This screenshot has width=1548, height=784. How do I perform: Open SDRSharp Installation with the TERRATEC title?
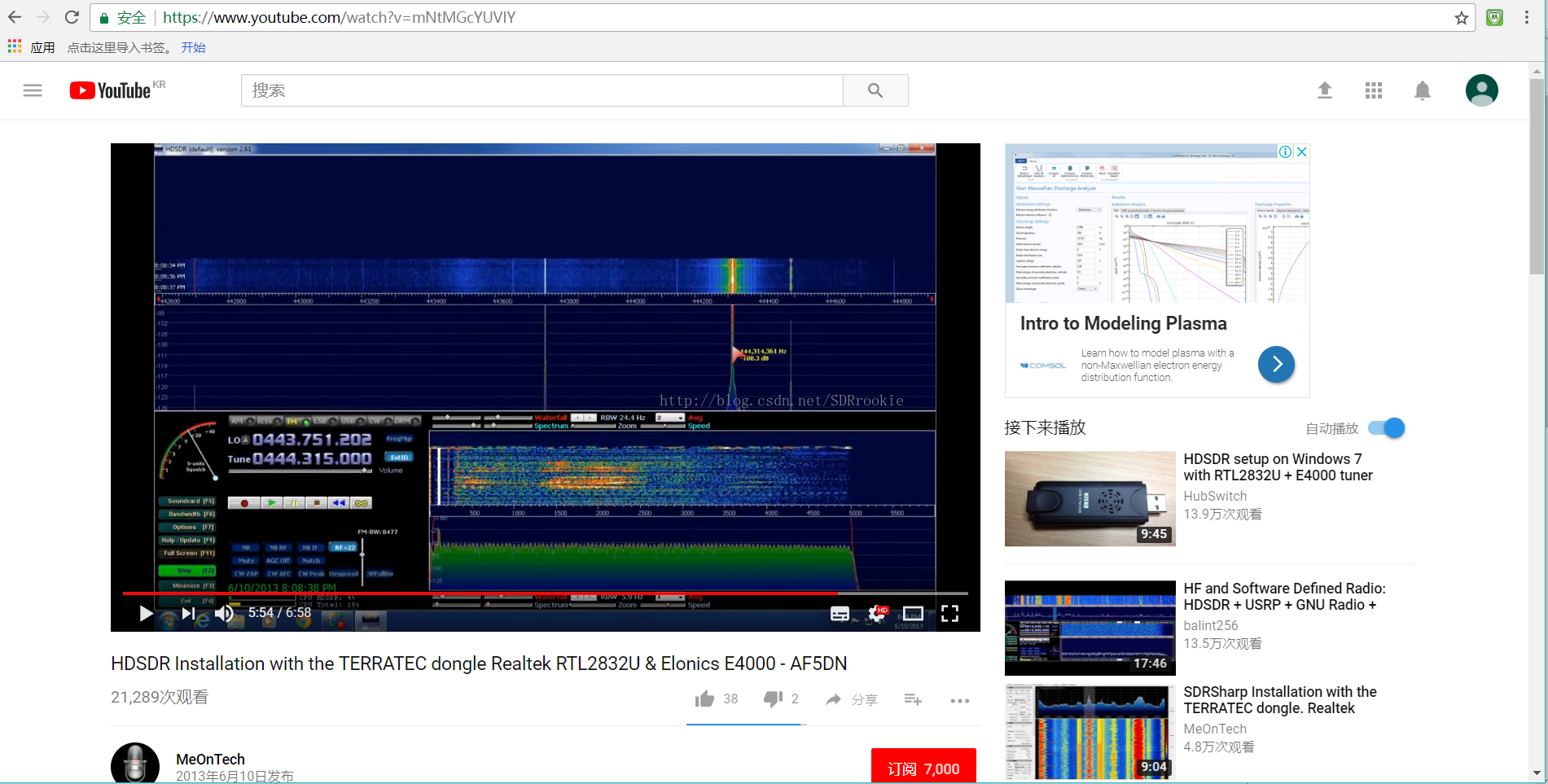[1279, 700]
